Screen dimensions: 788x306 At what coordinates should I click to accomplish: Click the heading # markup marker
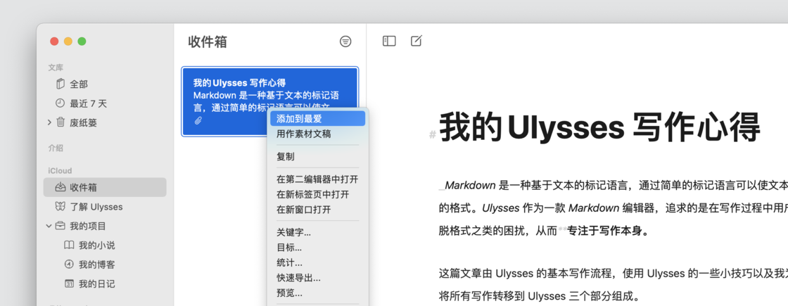click(x=432, y=134)
